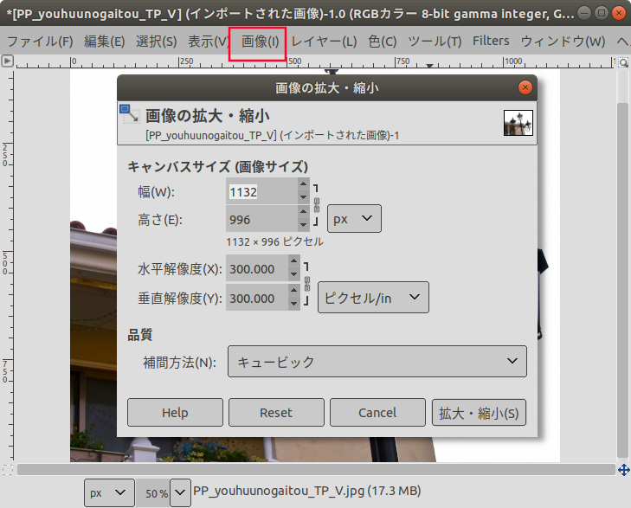The width and height of the screenshot is (631, 508).
Task: Click the 高さ(E) height input field
Action: (261, 219)
